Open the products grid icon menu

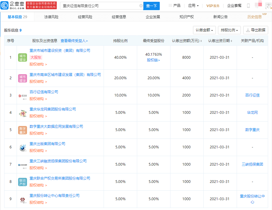tap(170, 6)
